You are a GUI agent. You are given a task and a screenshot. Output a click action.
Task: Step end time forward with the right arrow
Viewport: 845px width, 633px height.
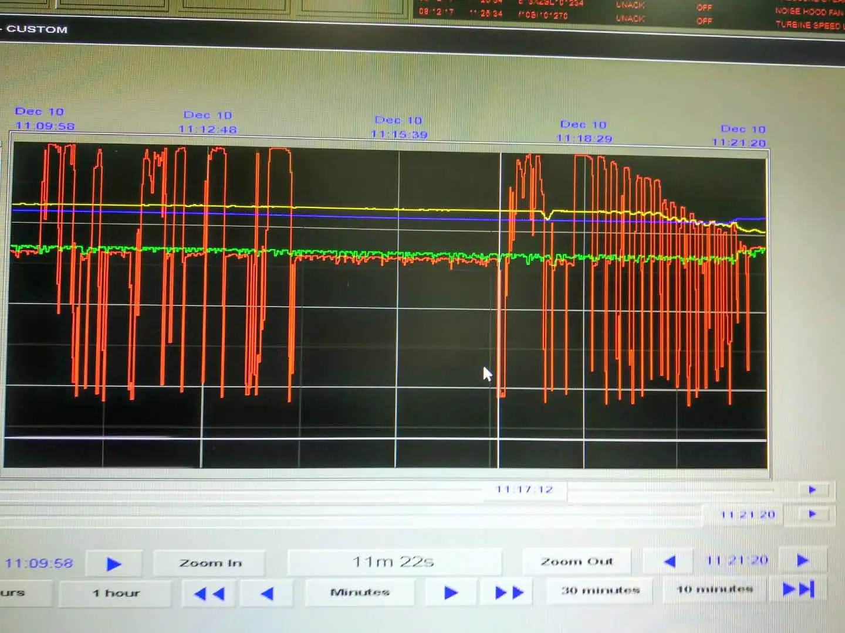click(803, 560)
